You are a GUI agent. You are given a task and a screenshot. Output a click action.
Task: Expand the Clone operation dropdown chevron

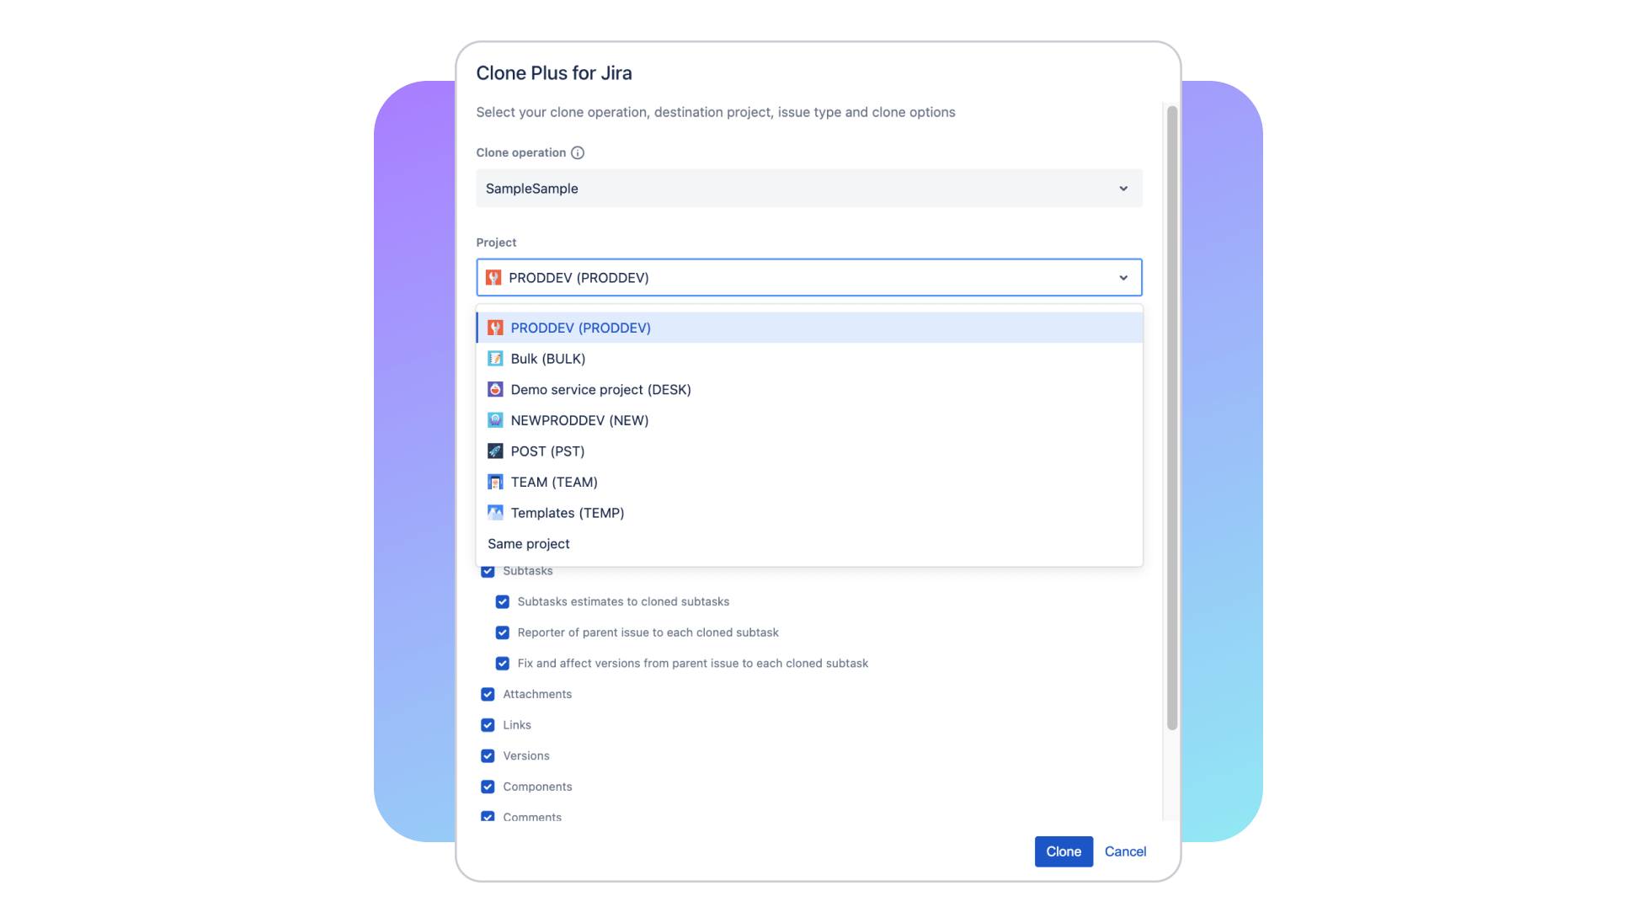coord(1123,189)
